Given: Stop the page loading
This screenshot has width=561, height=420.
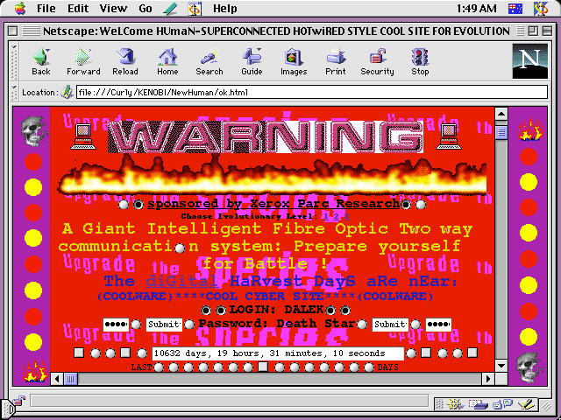Looking at the screenshot, I should [x=420, y=61].
